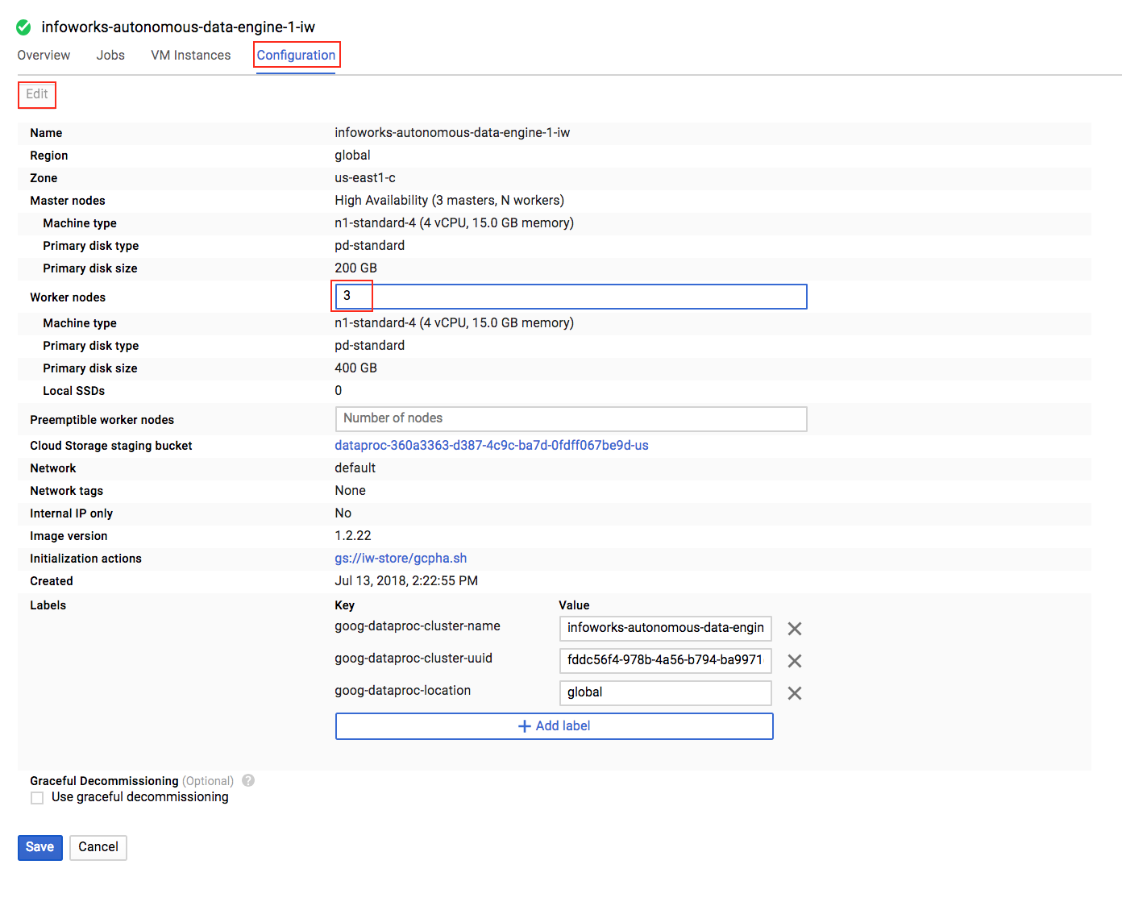The width and height of the screenshot is (1122, 906).
Task: Click the High Availability master nodes value
Action: click(449, 200)
